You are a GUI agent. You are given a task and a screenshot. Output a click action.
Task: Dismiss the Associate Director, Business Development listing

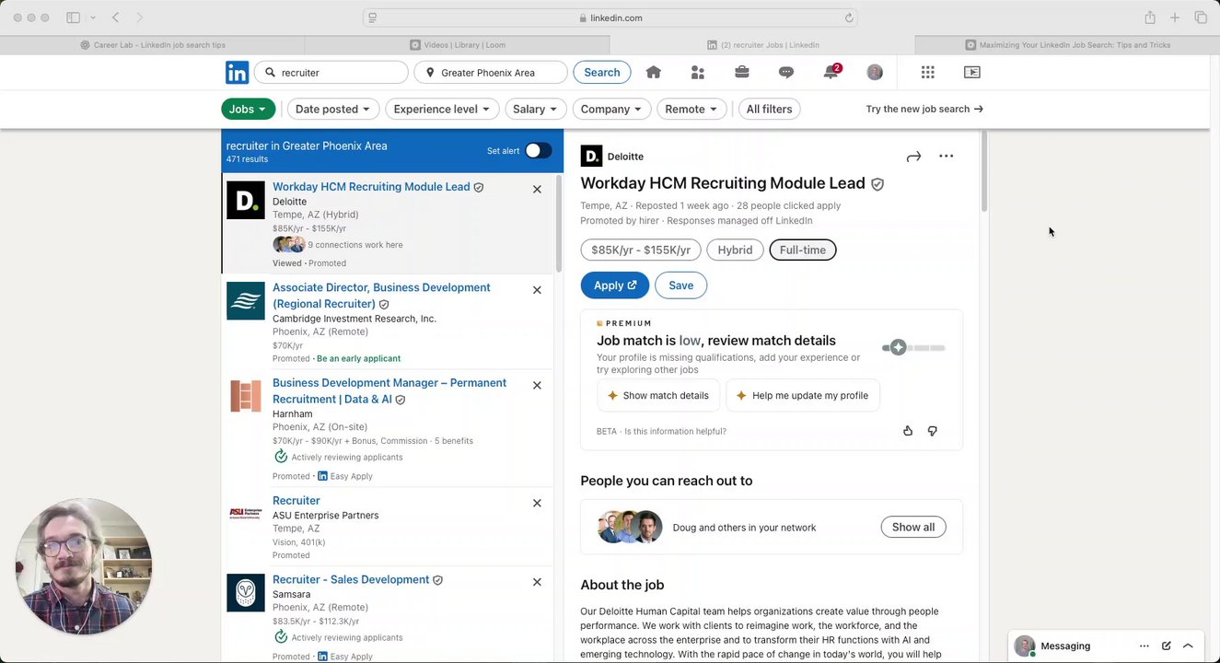537,290
